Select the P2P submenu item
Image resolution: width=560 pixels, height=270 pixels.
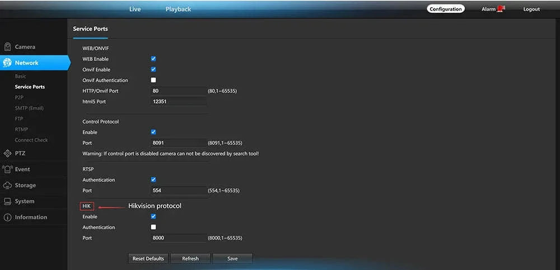[x=19, y=97]
